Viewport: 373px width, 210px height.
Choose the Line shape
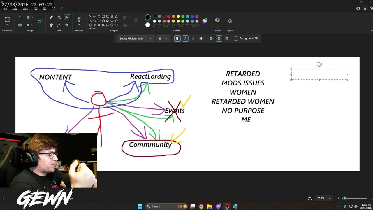(x=90, y=17)
